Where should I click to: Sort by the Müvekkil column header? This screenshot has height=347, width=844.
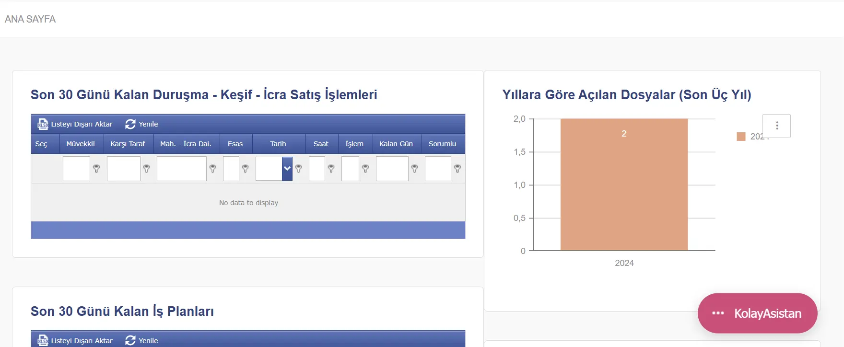tap(81, 144)
